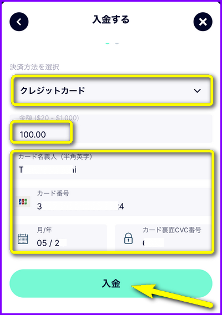
Task: Click the カード名義人 cardholder name field
Action: 112,166
